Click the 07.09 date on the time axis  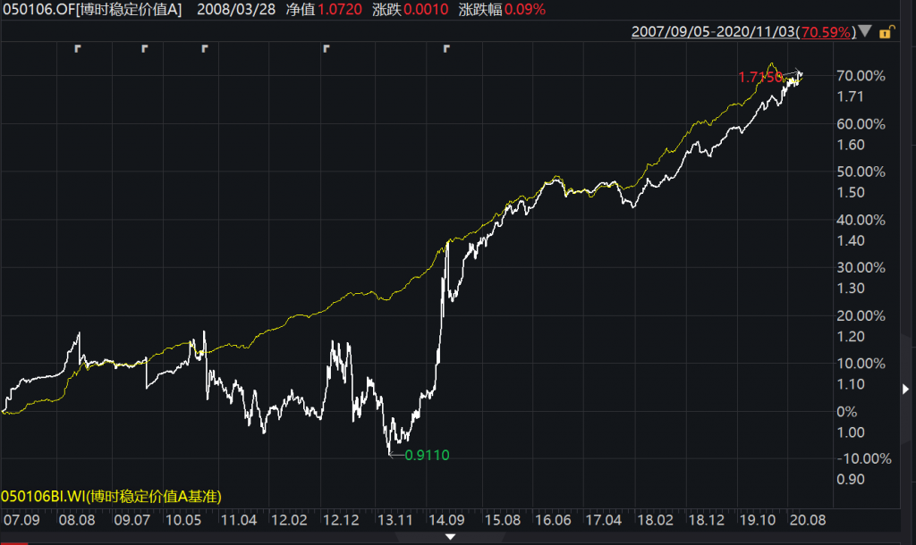click(x=23, y=518)
